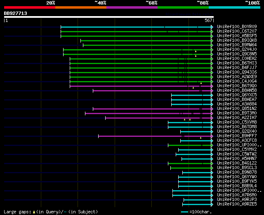Viewport: 264px width, 215px height.
Task: Select the UniRef100_A2WXE9 label
Action: point(237,77)
